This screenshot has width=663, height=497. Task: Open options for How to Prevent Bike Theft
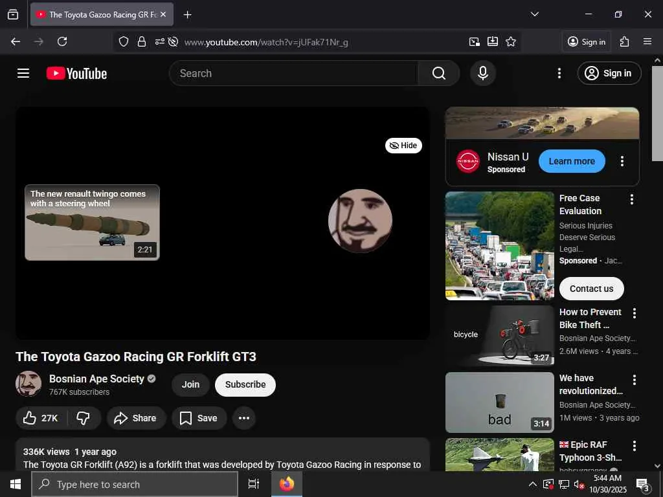pyautogui.click(x=635, y=313)
